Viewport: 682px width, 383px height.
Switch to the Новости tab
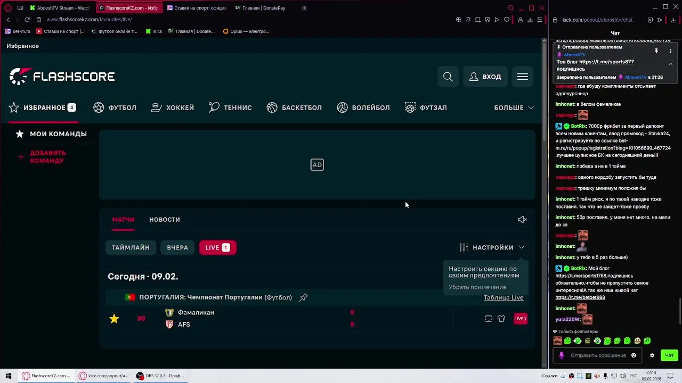coord(165,220)
